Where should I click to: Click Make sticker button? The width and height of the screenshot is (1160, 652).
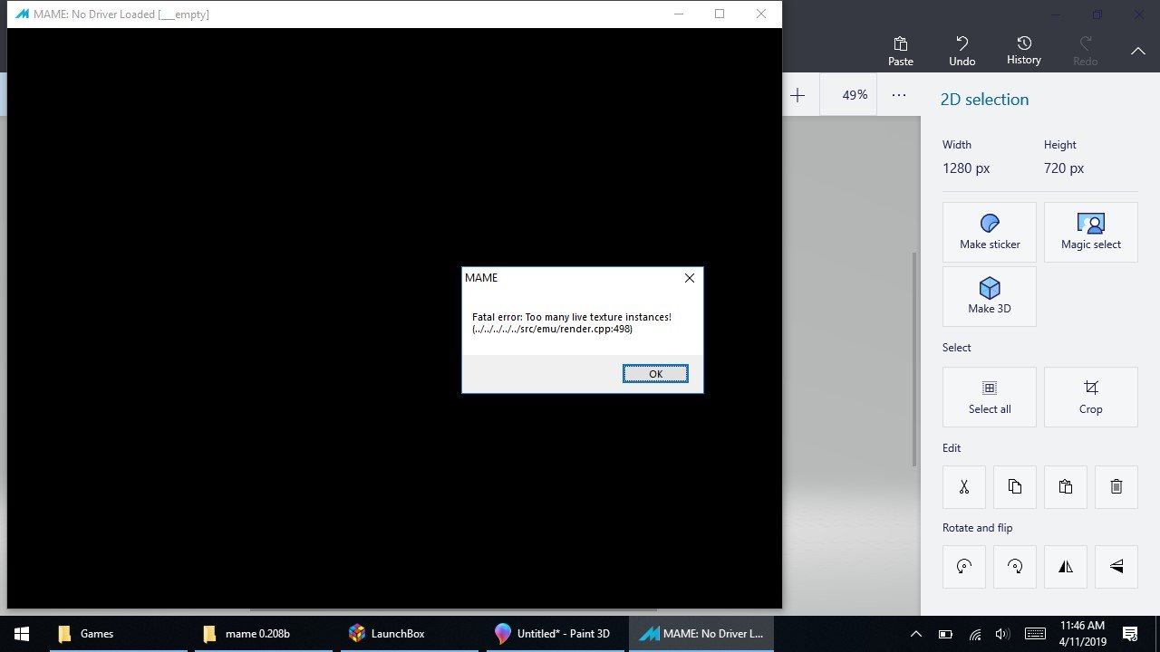[990, 233]
